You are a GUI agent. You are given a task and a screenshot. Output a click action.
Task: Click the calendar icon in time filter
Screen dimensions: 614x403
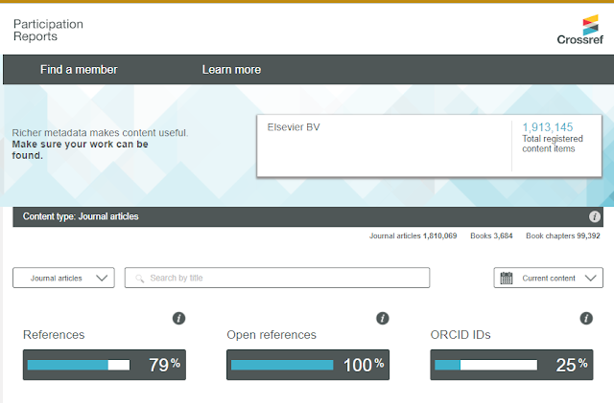tap(507, 278)
